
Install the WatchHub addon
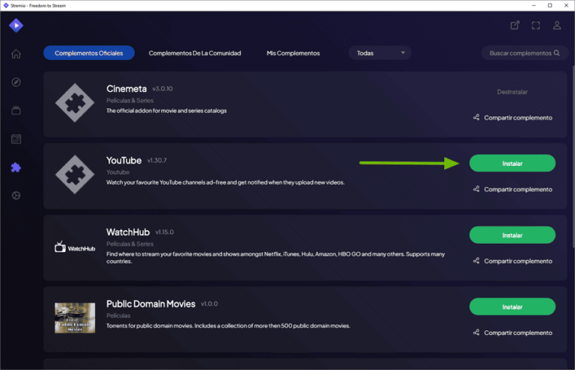[512, 235]
